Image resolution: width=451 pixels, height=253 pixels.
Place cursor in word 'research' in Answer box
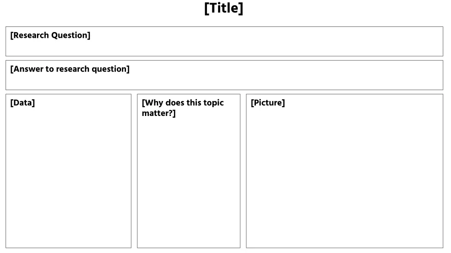point(73,69)
